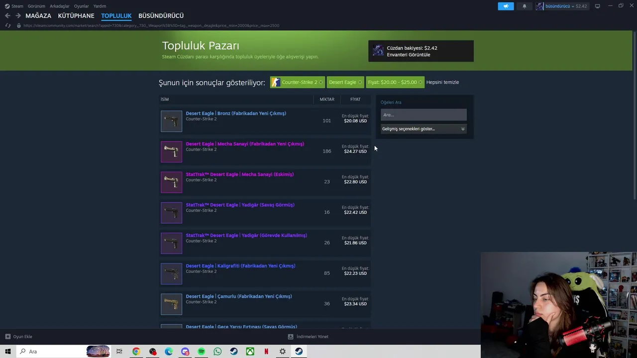The width and height of the screenshot is (637, 358).
Task: Open the Yardım menu
Action: pos(100,6)
